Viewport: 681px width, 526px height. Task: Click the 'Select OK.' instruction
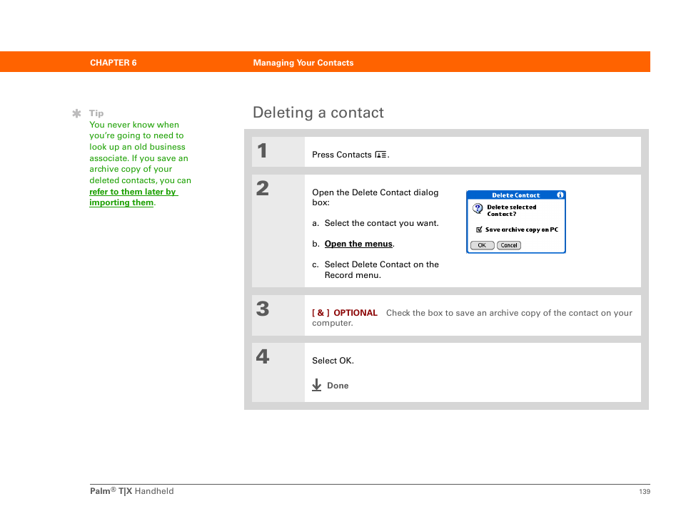coord(333,361)
